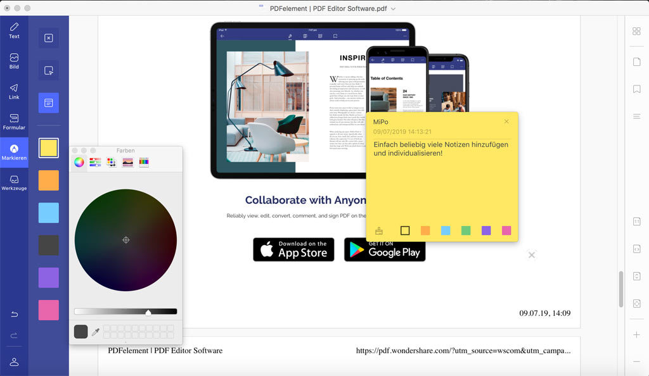Image resolution: width=649 pixels, height=376 pixels.
Task: Set note color to orange
Action: pos(425,230)
